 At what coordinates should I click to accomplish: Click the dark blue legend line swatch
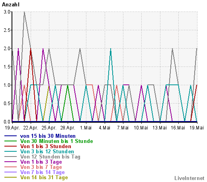[10, 136]
